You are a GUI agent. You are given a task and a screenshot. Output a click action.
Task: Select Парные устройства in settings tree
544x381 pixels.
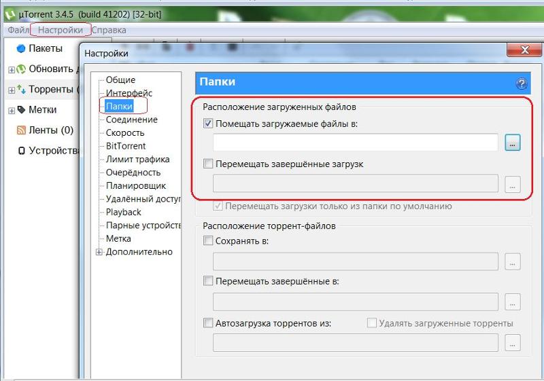pos(143,225)
